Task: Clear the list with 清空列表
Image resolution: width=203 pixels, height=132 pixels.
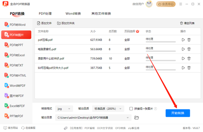Action: tap(187, 23)
